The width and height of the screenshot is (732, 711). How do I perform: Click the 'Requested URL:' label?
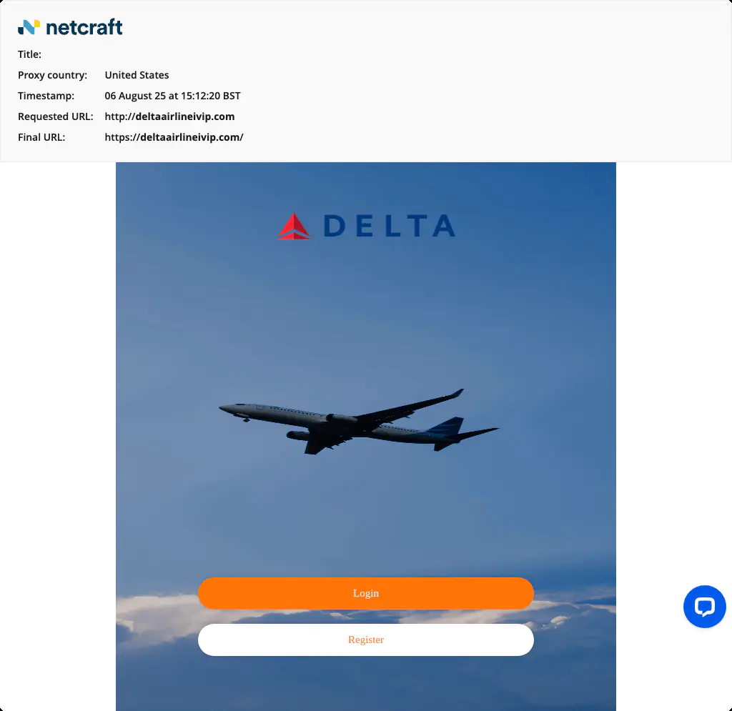coord(55,116)
